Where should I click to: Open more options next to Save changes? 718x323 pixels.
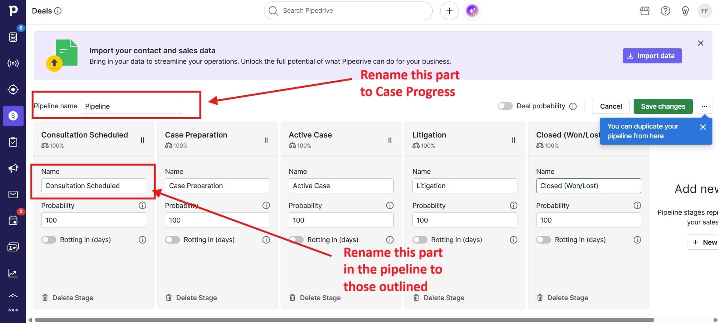[x=704, y=106]
